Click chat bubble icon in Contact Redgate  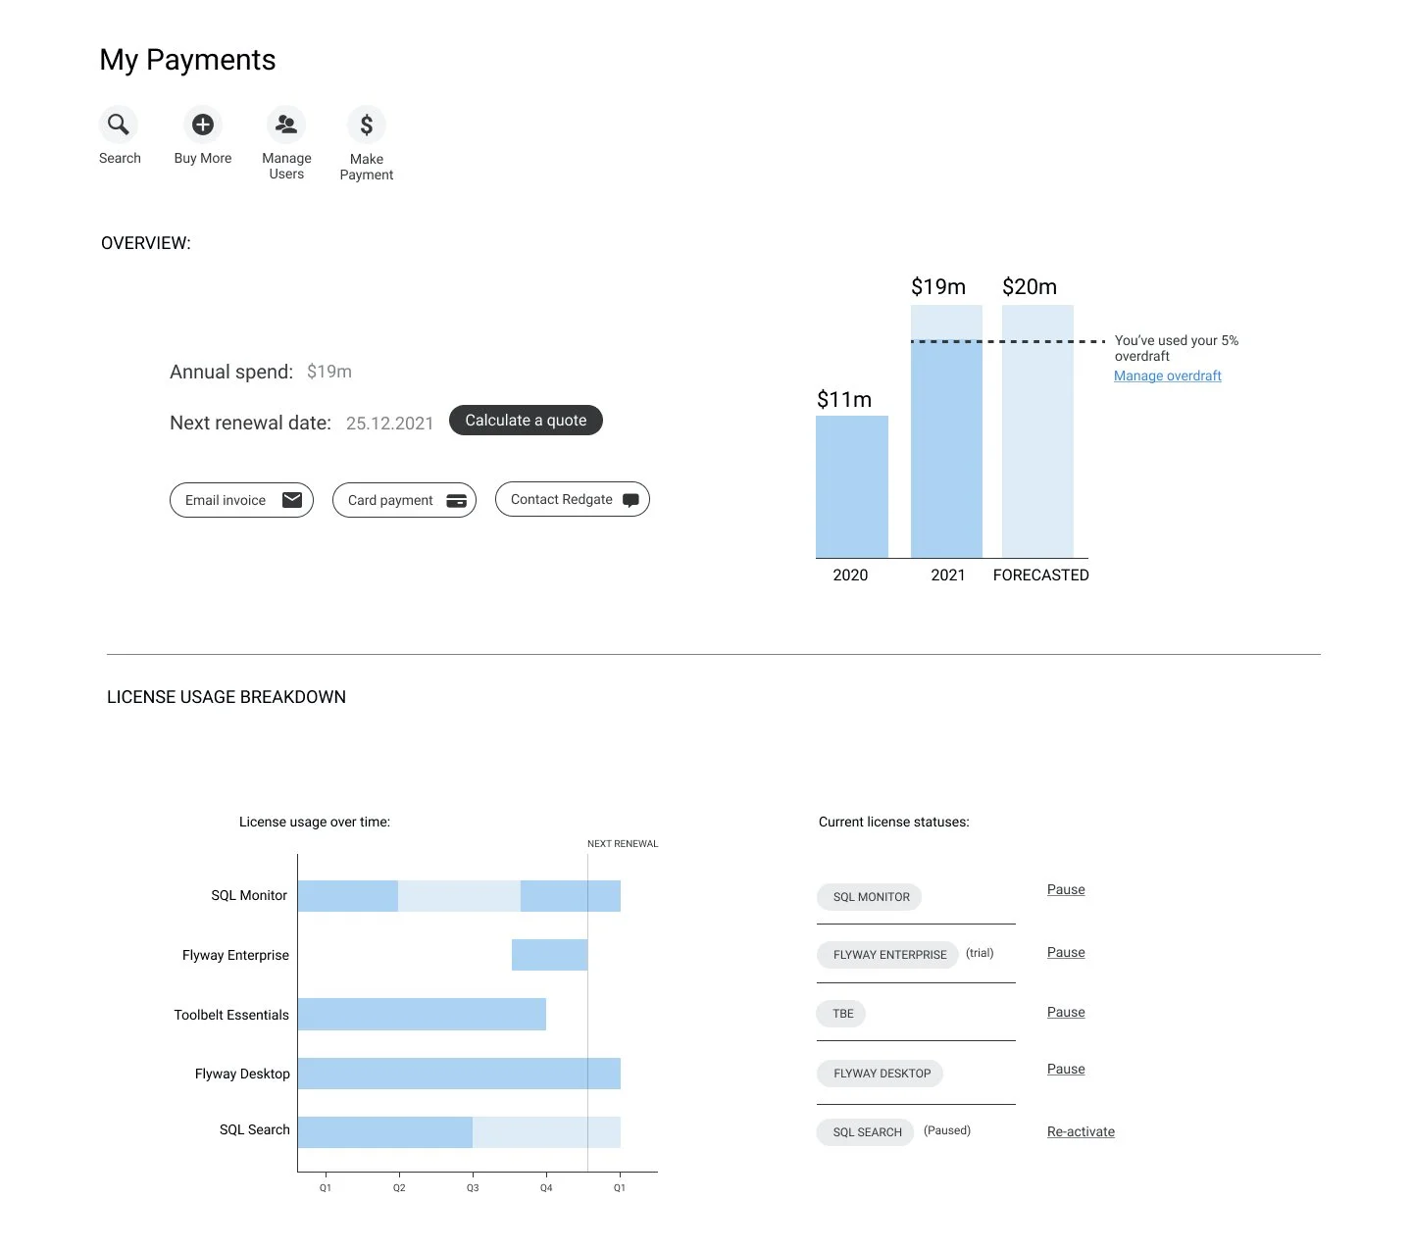coord(630,500)
